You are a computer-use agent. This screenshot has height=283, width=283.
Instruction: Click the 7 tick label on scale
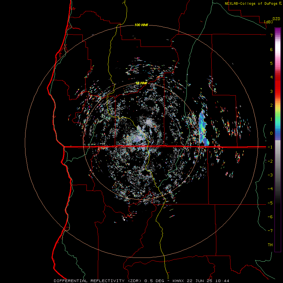pyautogui.click(x=271, y=35)
